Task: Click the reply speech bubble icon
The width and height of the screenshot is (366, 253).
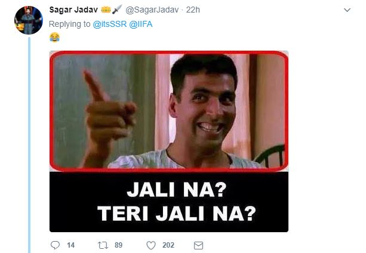Action: (x=55, y=245)
